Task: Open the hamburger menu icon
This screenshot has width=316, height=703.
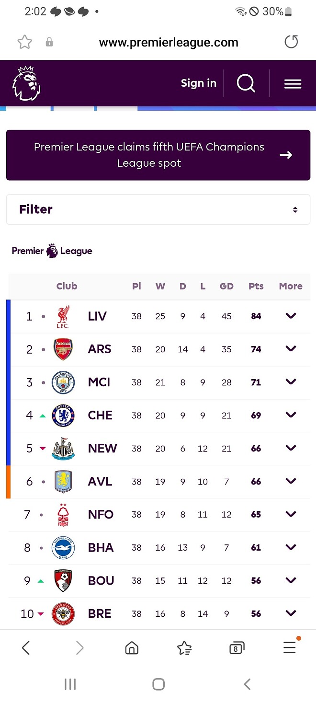Action: coord(293,83)
